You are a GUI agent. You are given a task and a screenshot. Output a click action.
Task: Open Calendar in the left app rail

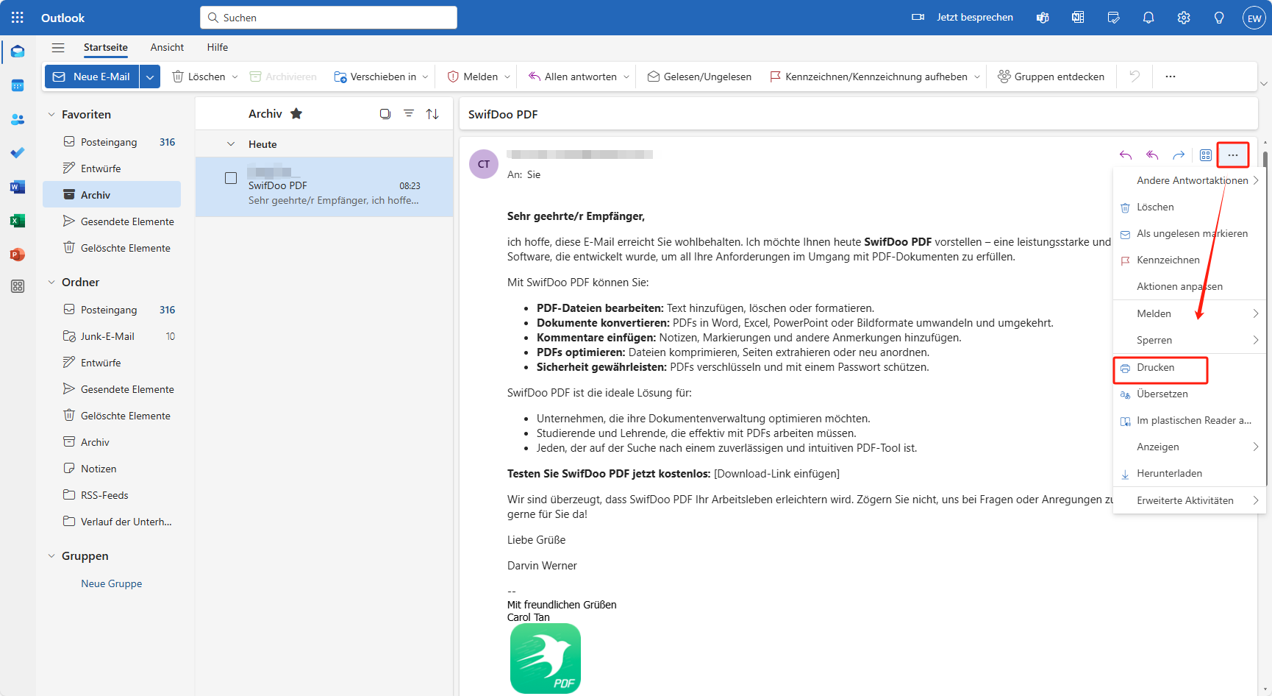coord(18,85)
